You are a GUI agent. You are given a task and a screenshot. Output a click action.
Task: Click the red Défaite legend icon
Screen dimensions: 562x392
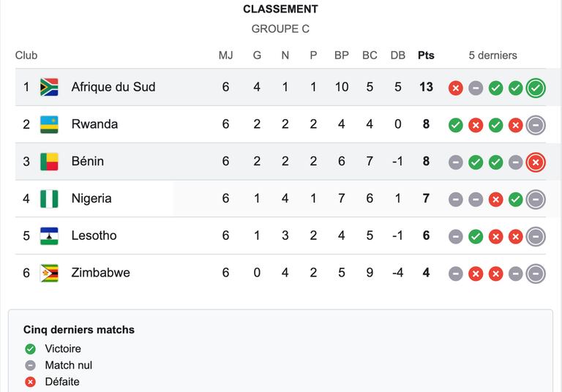(x=30, y=382)
